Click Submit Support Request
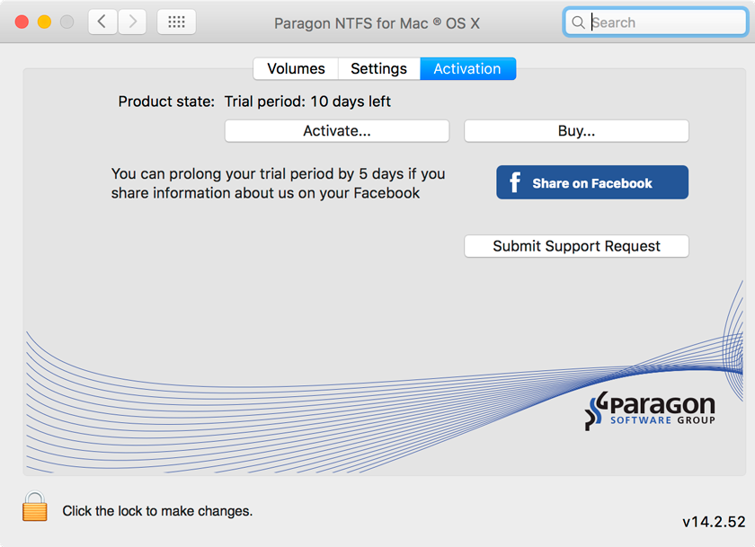Viewport: 755px width, 547px height. click(x=575, y=245)
